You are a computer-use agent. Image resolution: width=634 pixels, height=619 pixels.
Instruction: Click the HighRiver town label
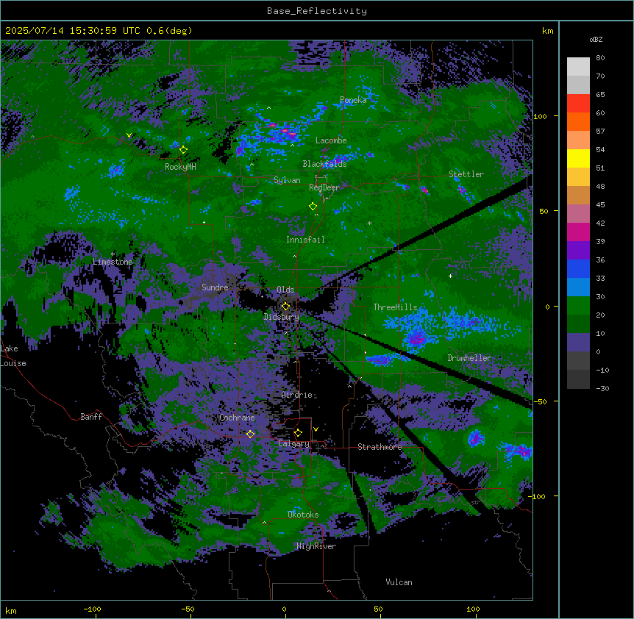coord(316,546)
